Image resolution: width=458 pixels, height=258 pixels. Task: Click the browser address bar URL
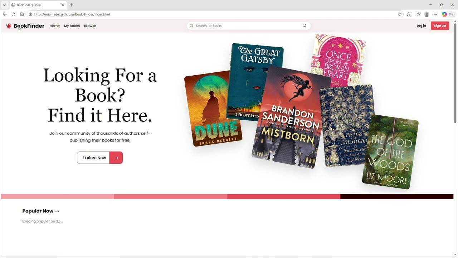(x=72, y=14)
